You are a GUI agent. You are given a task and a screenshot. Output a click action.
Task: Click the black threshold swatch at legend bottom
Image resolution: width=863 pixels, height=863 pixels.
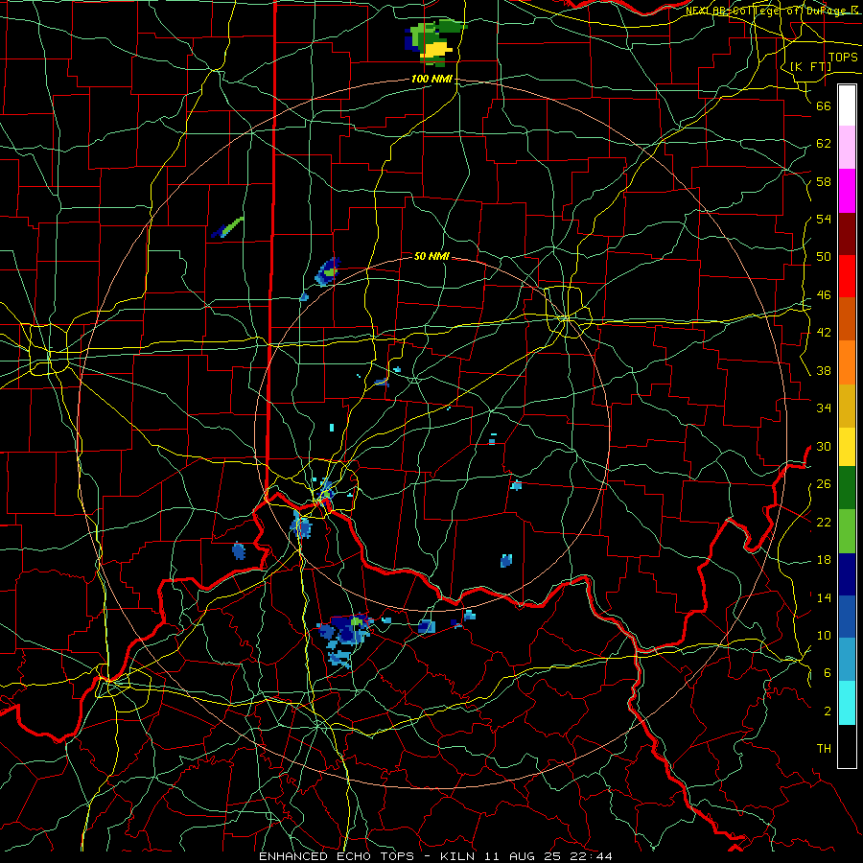(x=847, y=746)
